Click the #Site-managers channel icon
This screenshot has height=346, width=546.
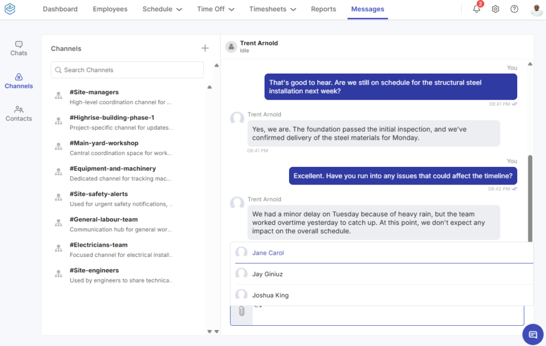tap(59, 95)
